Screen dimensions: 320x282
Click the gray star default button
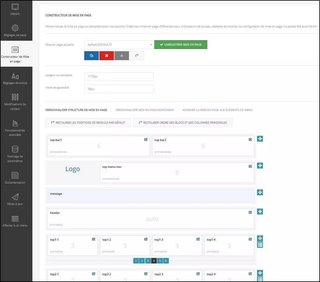(122, 56)
